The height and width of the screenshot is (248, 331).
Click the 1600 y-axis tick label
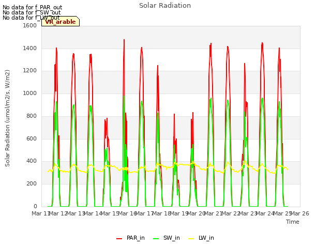[30, 25]
